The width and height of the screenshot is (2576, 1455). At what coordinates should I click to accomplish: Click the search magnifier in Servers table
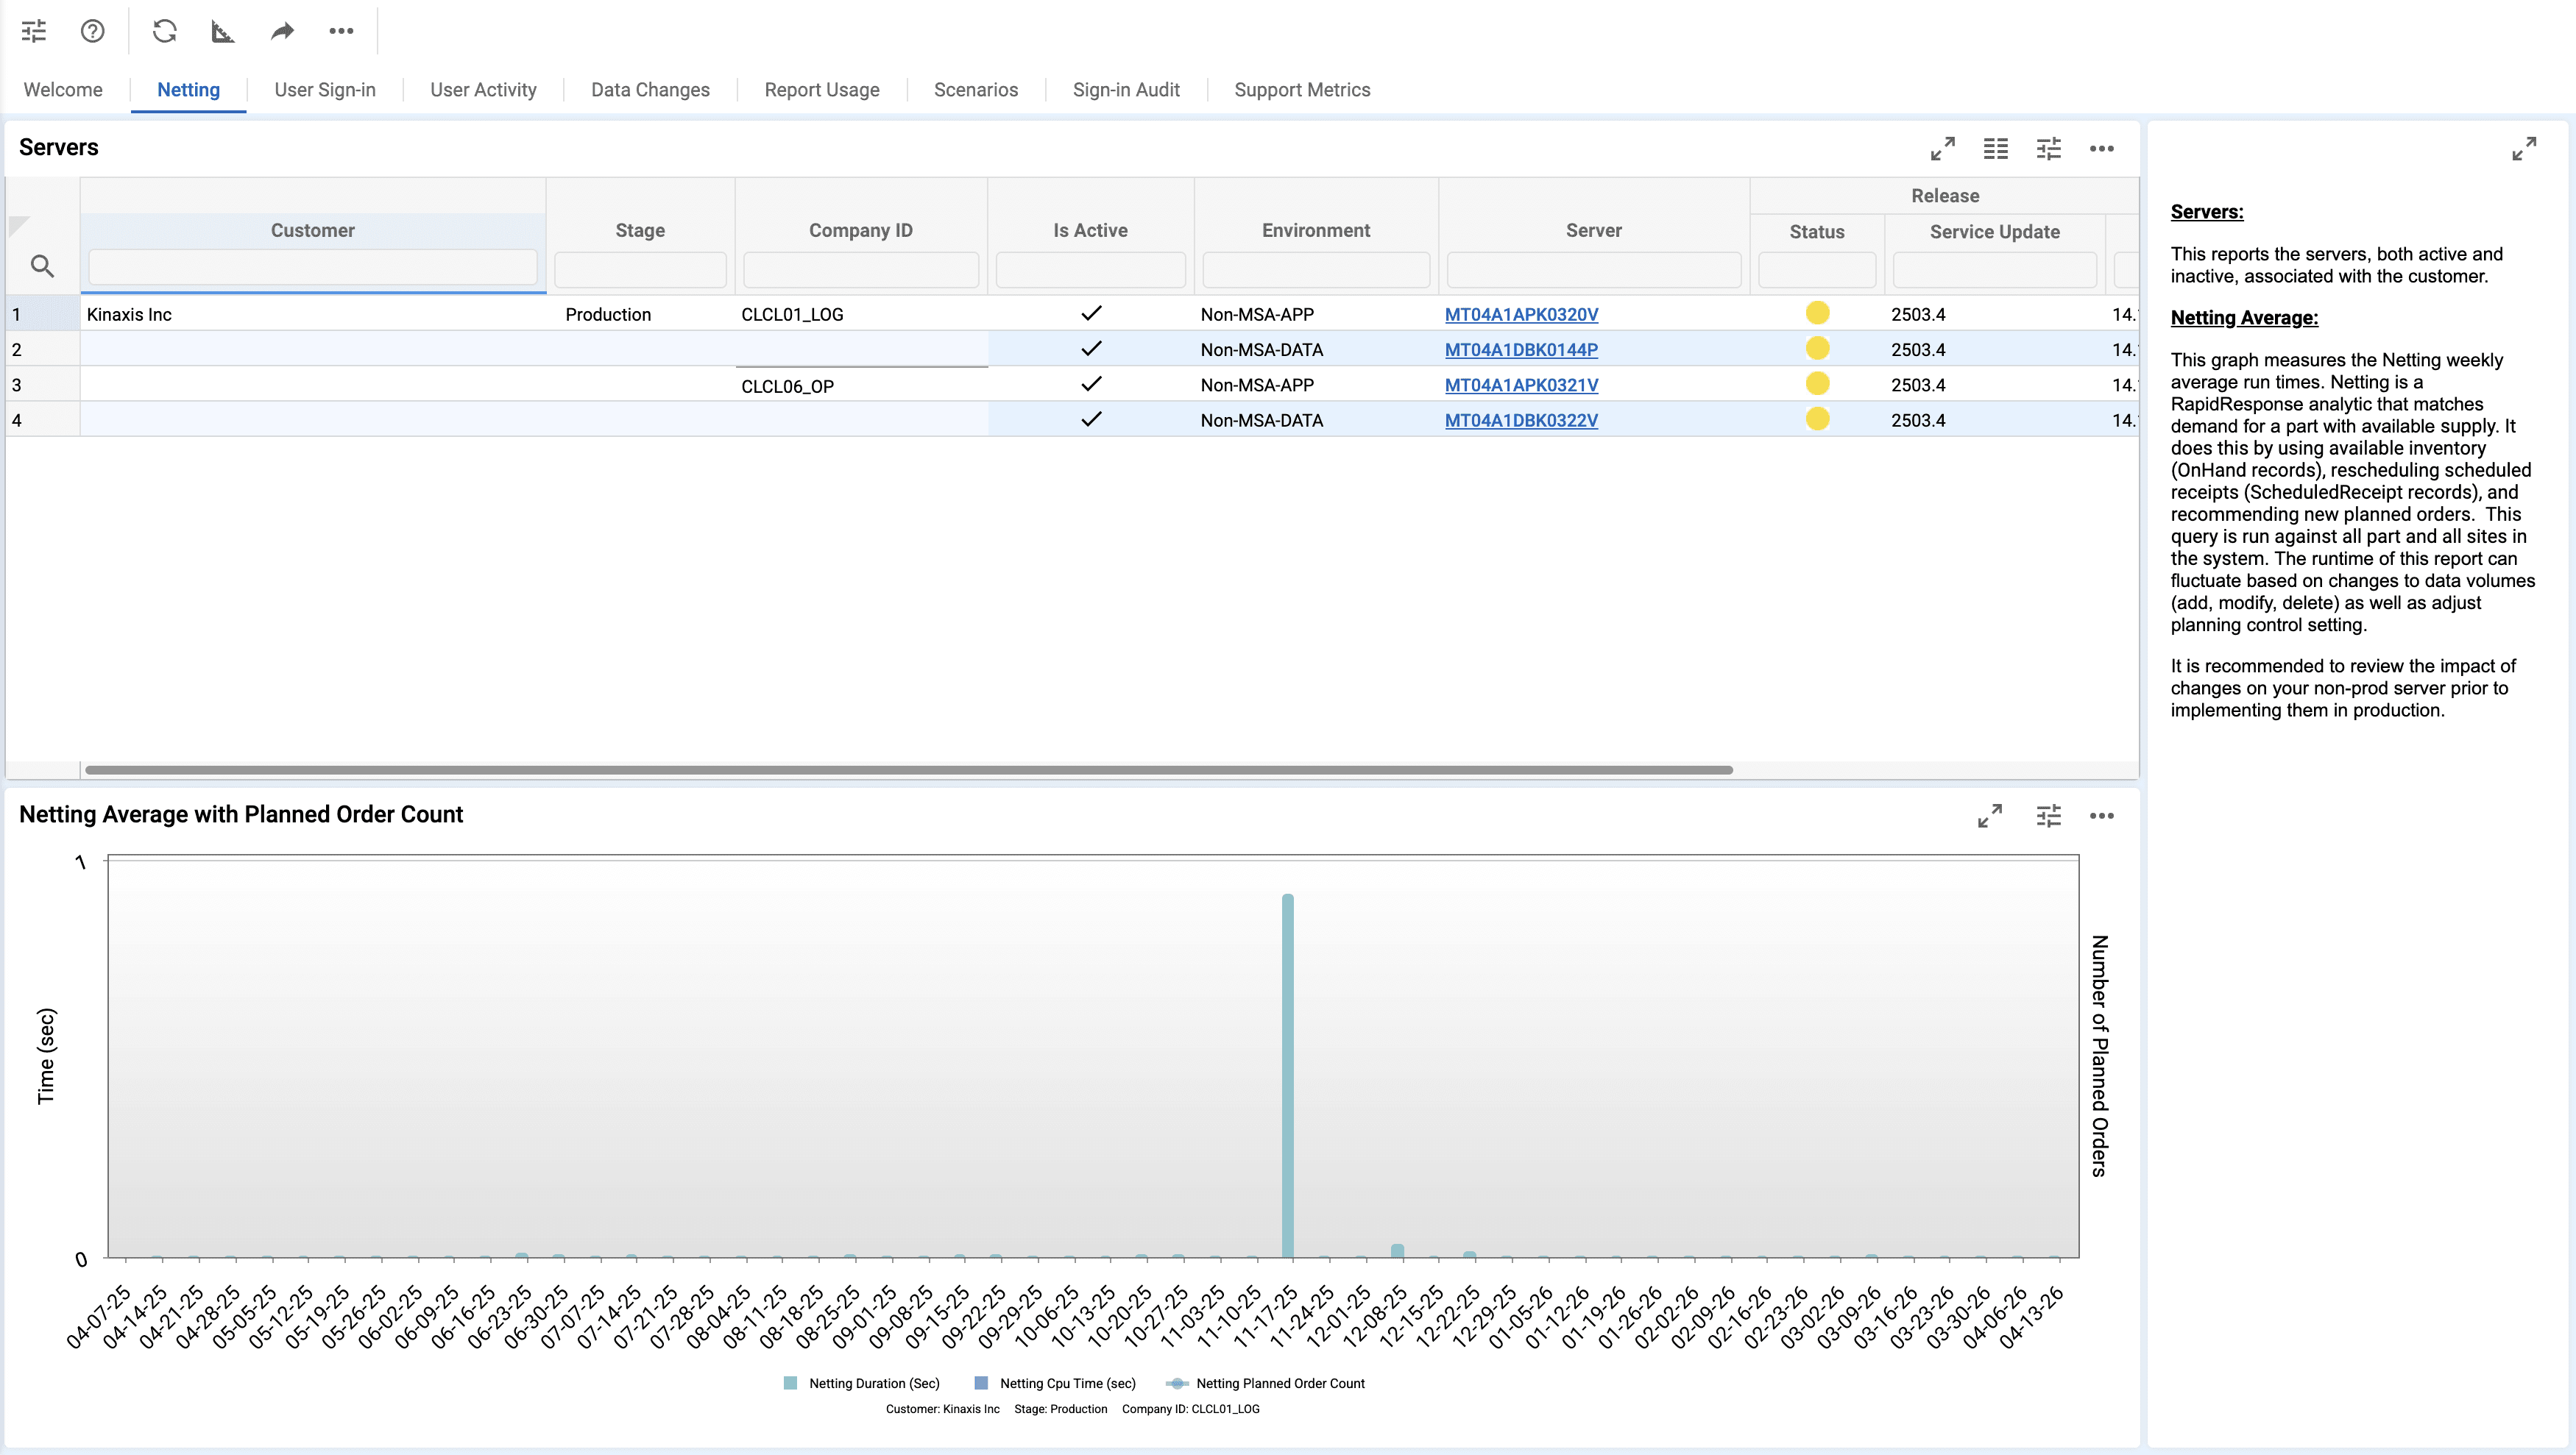(42, 266)
